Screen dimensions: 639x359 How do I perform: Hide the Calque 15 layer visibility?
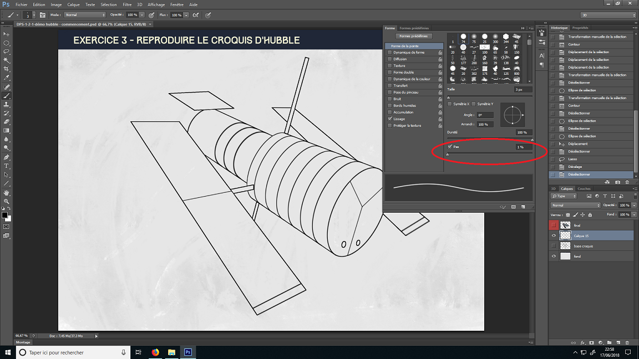click(x=553, y=235)
